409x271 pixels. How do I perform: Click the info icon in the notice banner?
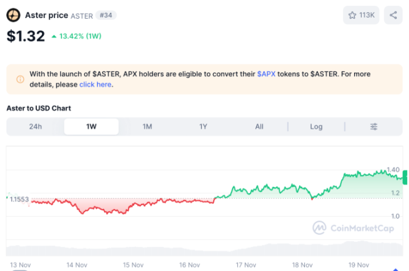20,79
